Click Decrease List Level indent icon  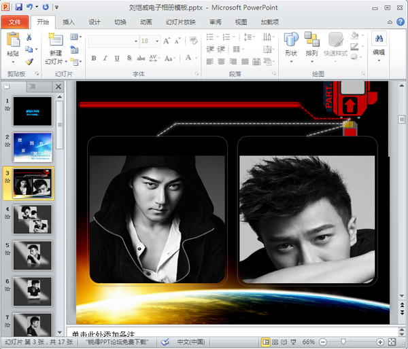(209, 49)
